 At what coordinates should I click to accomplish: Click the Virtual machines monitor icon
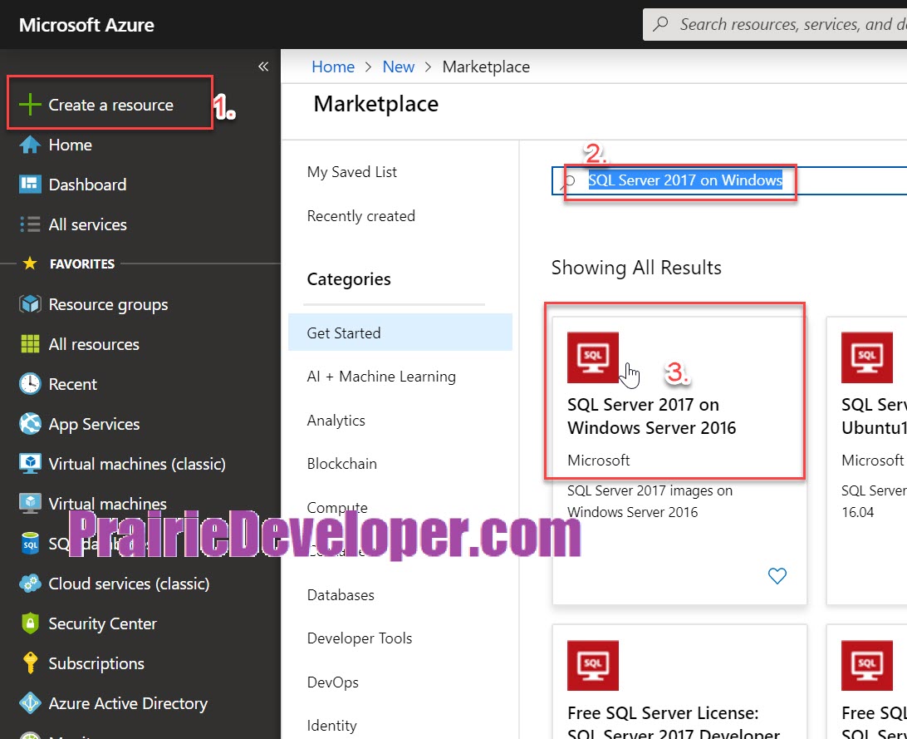30,504
